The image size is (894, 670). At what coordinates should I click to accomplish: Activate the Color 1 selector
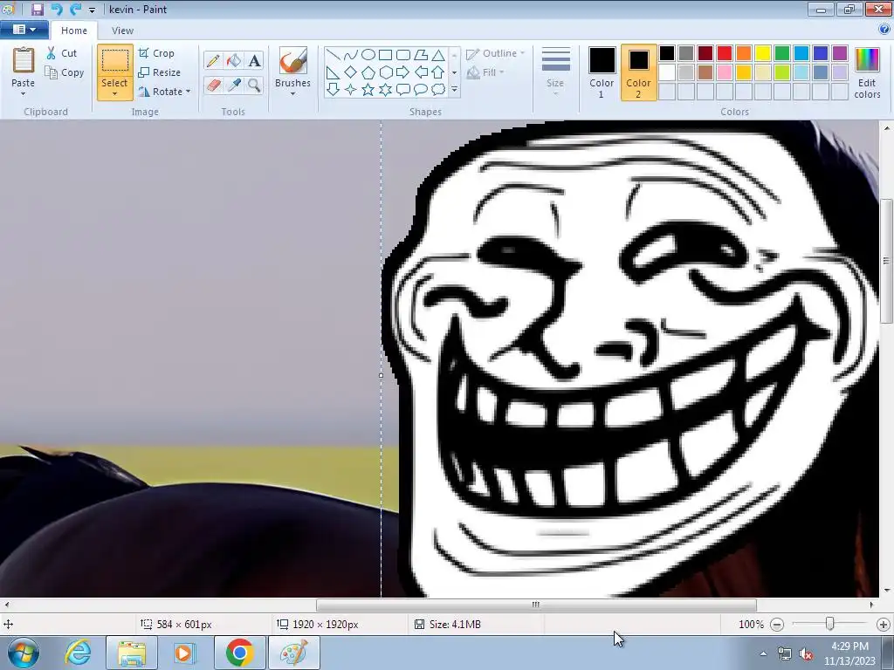pyautogui.click(x=602, y=72)
